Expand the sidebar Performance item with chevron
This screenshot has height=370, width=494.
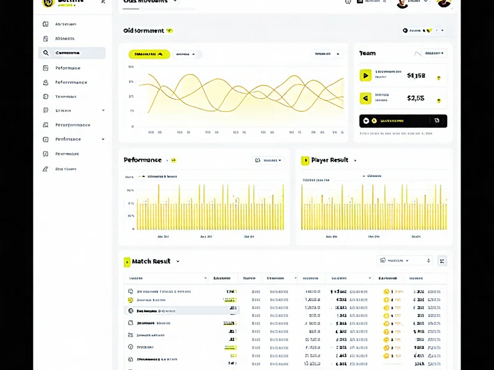pyautogui.click(x=103, y=139)
